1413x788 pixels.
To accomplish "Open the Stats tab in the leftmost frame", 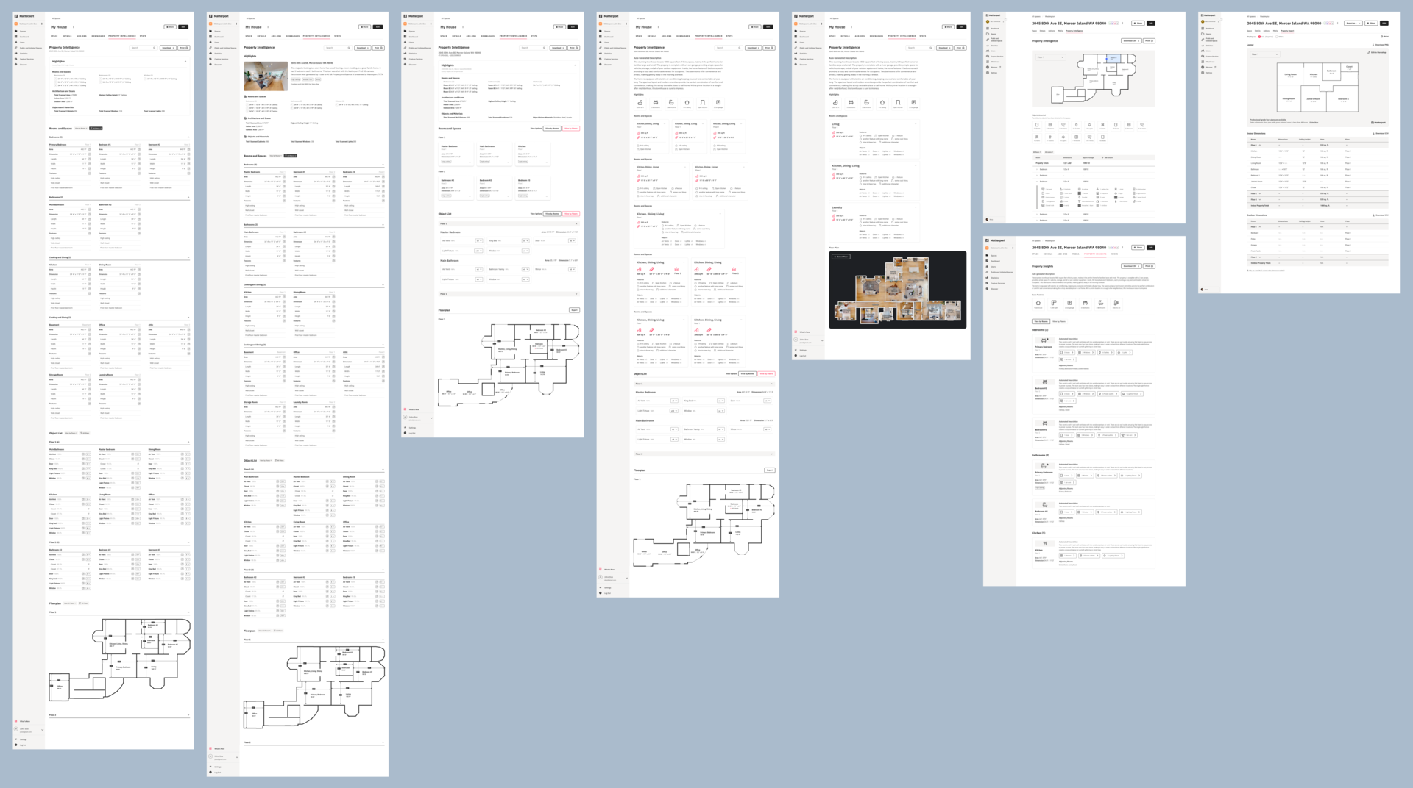I will 142,35.
